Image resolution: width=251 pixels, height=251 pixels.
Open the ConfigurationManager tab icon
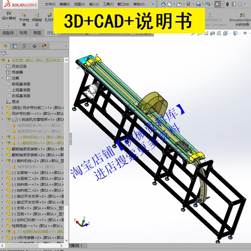pyautogui.click(x=25, y=46)
